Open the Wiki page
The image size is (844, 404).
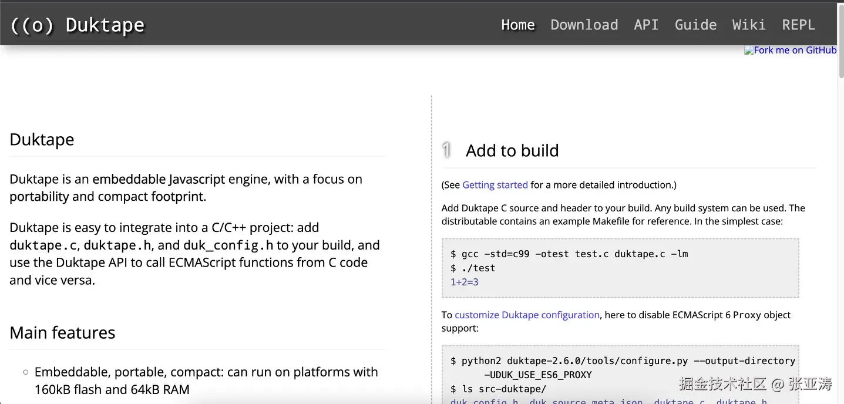tap(749, 25)
